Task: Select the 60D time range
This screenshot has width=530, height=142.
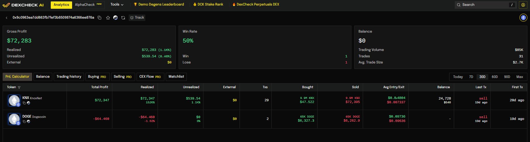Action: (x=495, y=77)
